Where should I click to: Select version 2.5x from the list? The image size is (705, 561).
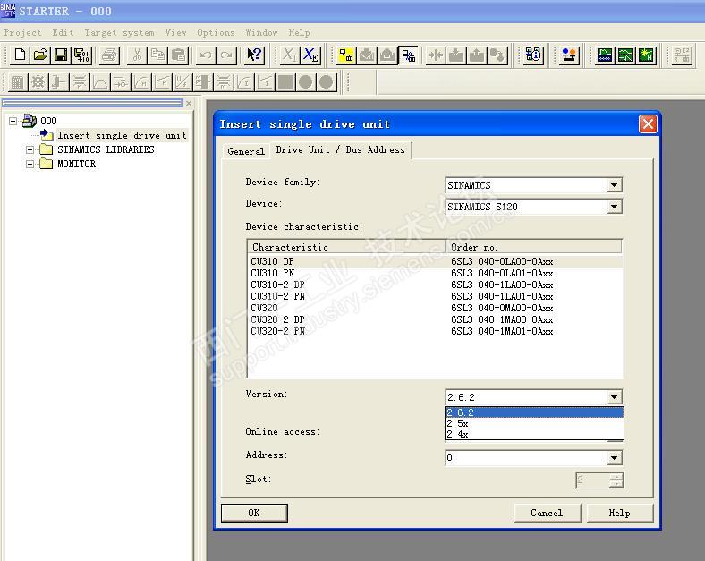coord(534,423)
